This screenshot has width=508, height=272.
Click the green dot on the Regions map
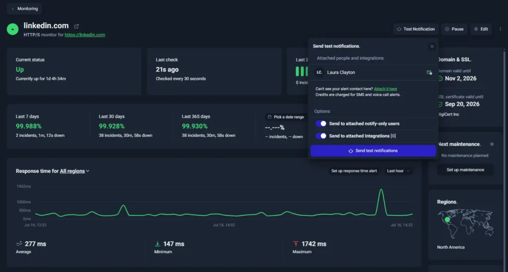(447, 219)
